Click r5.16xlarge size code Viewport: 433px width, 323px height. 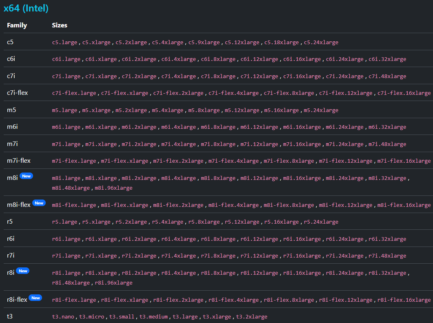(x=282, y=222)
